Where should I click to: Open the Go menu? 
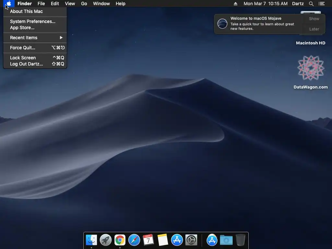point(84,4)
